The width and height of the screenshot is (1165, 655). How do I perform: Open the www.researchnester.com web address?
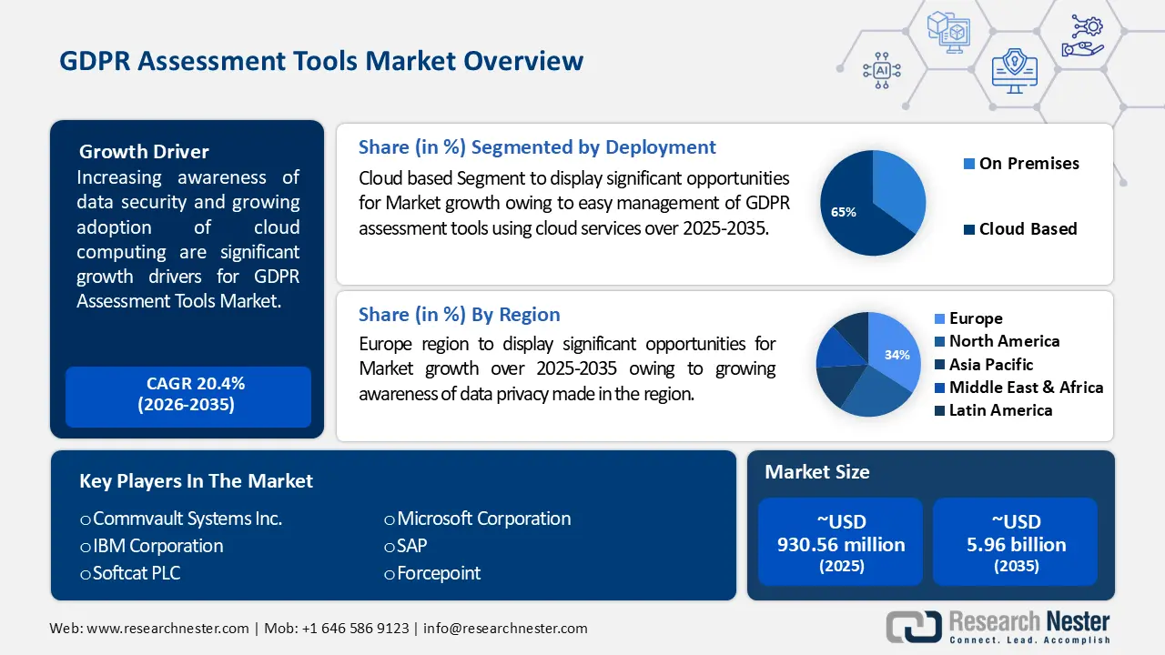pyautogui.click(x=167, y=629)
